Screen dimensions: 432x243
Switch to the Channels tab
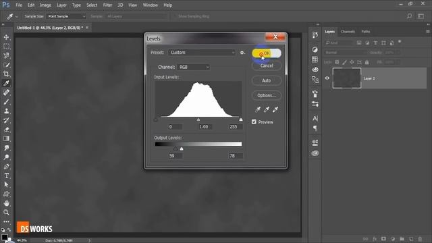click(x=348, y=32)
